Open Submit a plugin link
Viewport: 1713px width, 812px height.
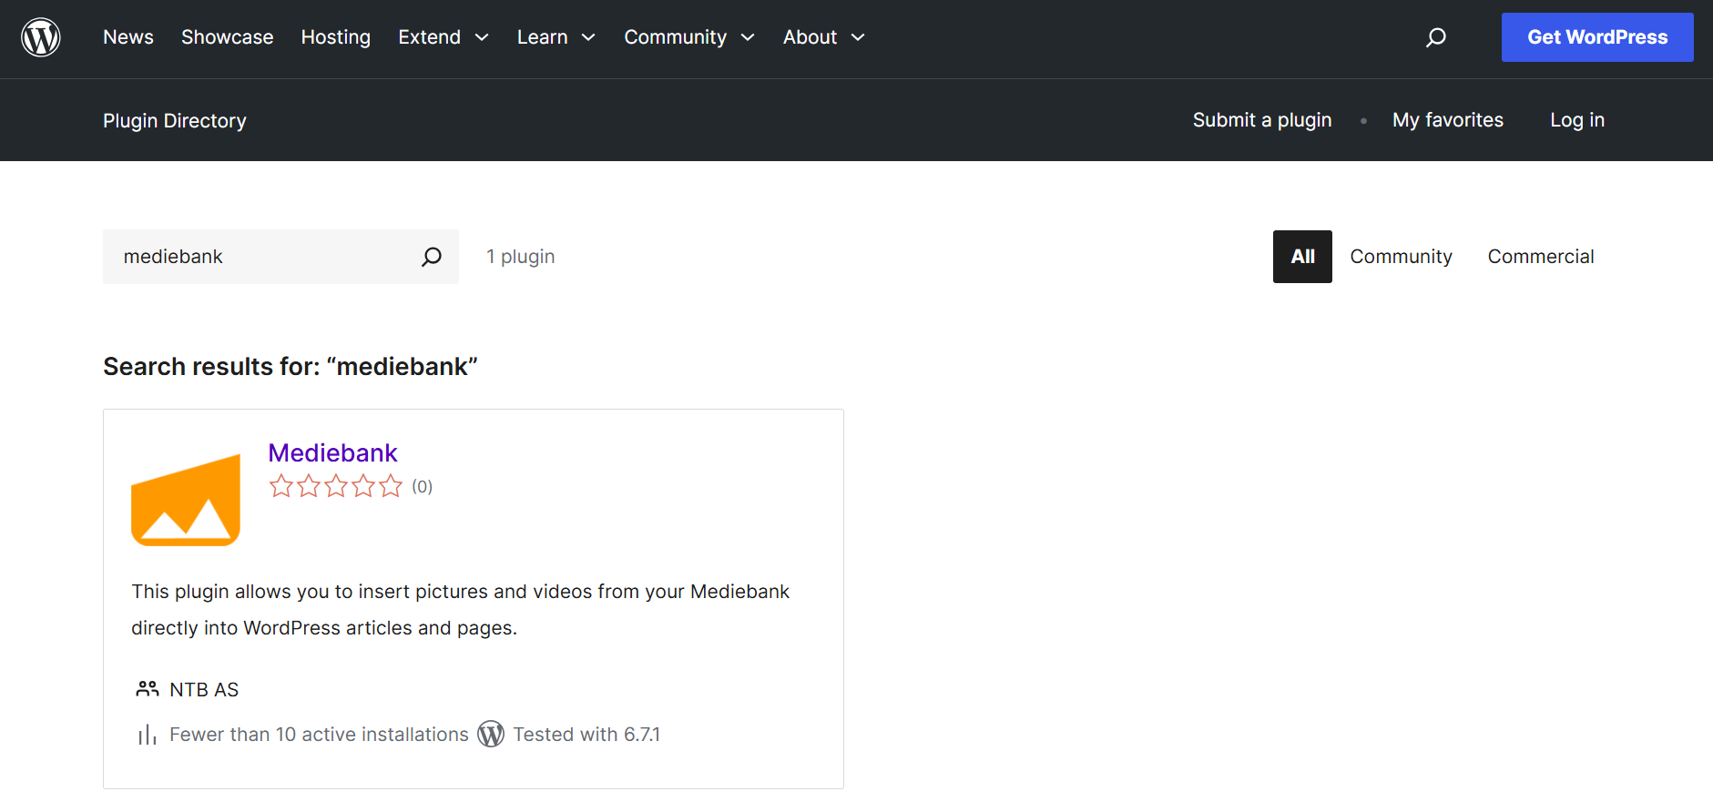pos(1262,120)
